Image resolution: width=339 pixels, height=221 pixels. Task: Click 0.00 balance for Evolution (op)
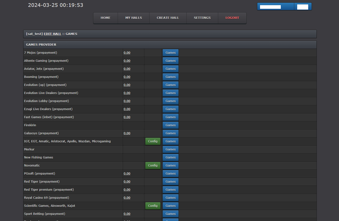(127, 85)
